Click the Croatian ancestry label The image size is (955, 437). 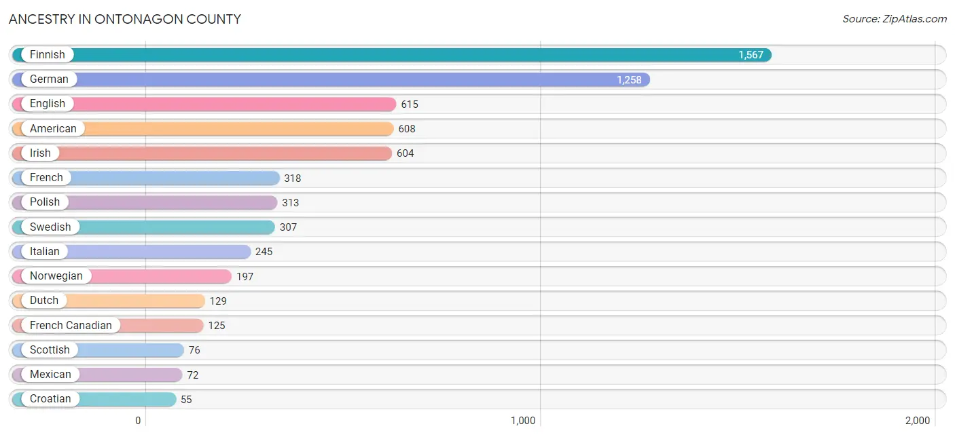(x=50, y=399)
